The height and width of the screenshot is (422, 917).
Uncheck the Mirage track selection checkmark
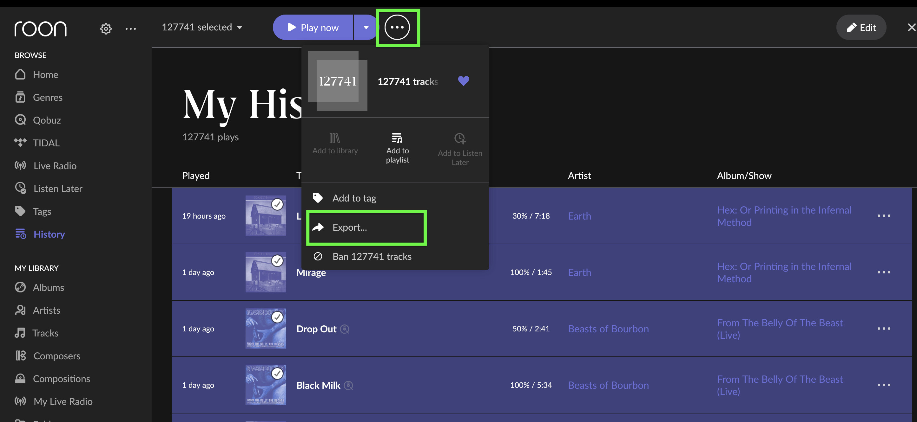277,261
